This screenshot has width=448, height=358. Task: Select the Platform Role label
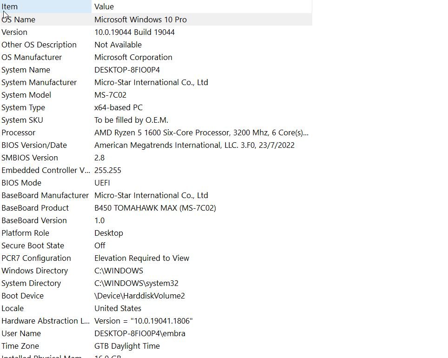(x=26, y=233)
